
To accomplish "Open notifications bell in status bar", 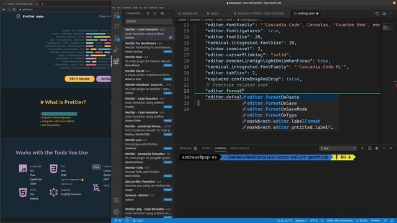I will pyautogui.click(x=392, y=221).
